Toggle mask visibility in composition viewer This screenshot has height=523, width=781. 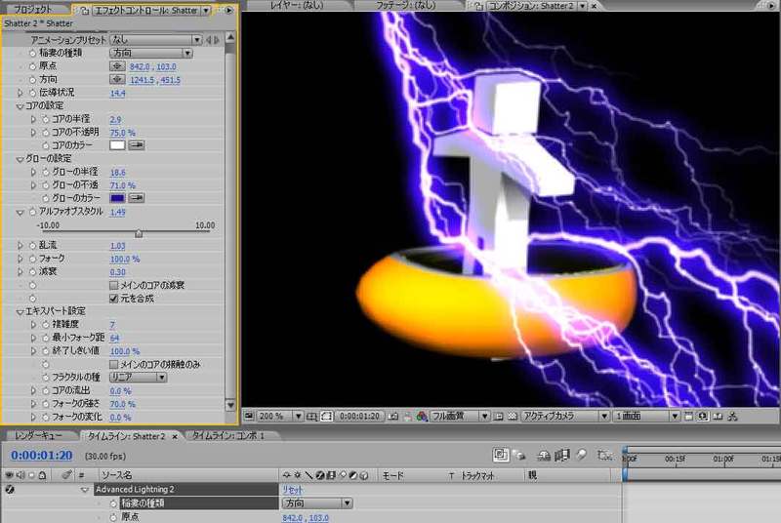(x=326, y=416)
